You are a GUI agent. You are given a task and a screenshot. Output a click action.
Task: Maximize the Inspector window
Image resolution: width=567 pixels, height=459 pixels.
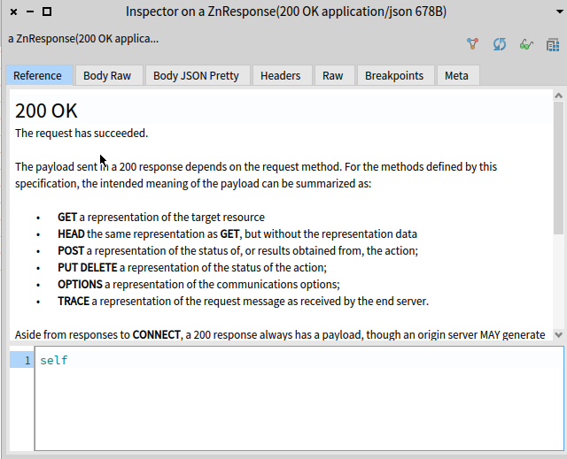pos(47,11)
